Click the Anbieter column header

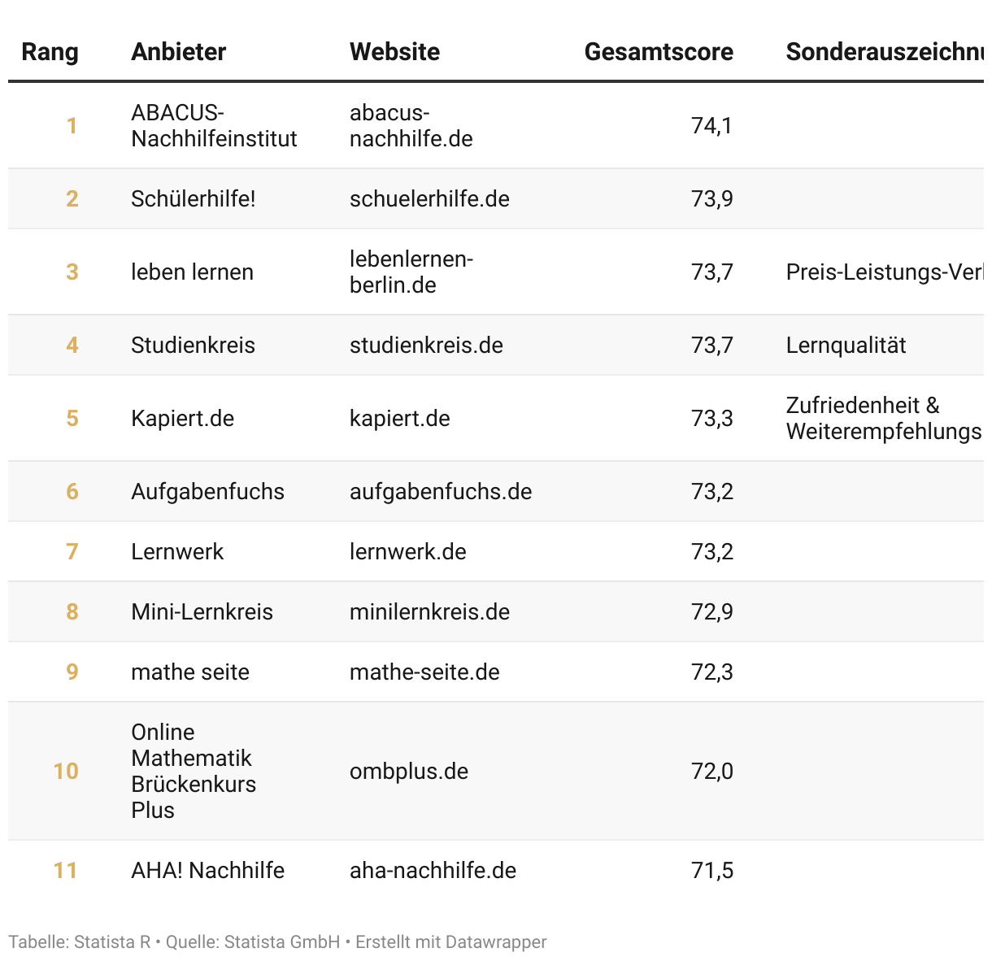[178, 52]
